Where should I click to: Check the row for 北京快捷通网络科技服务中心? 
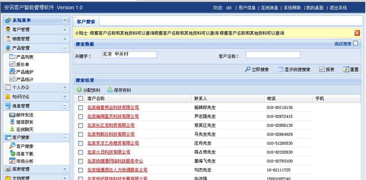[81, 161]
